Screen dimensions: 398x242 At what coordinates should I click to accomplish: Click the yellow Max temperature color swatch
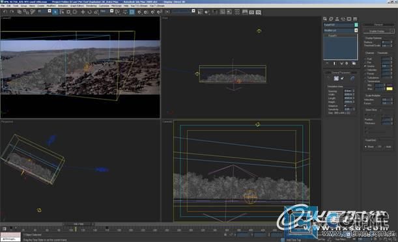(390, 88)
